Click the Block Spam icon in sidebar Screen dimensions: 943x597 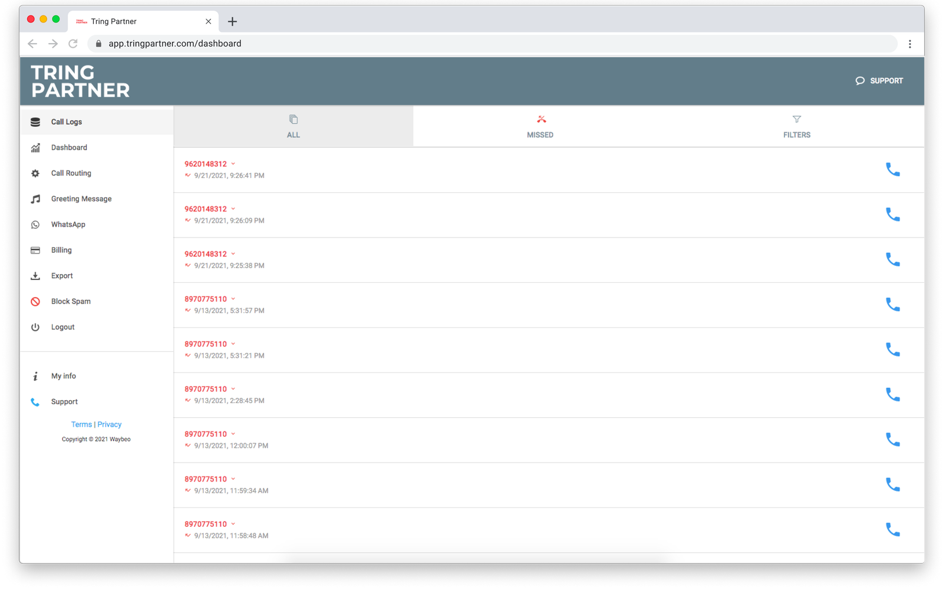35,302
